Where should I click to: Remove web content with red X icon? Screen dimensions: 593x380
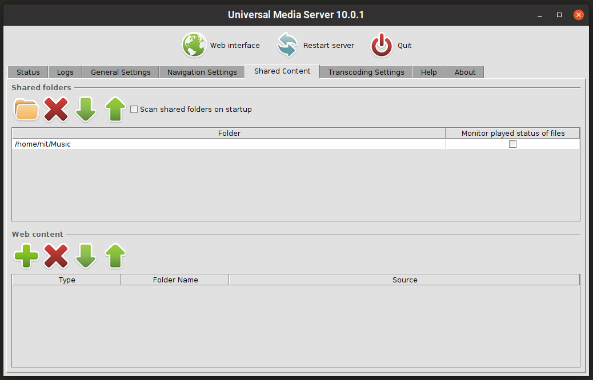[56, 256]
